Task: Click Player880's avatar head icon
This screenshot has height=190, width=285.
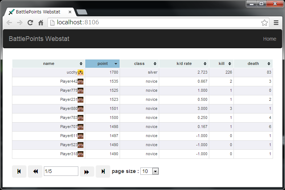Action: pyautogui.click(x=80, y=109)
